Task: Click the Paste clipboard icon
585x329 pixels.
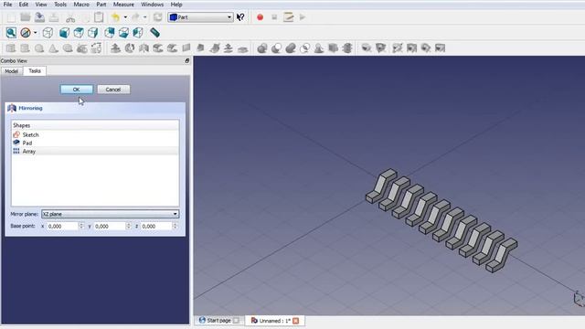Action: 99,17
